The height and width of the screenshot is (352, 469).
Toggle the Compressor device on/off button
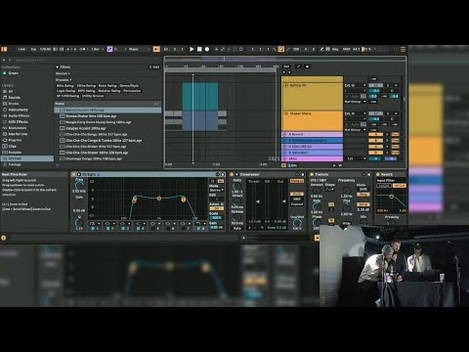[x=232, y=175]
